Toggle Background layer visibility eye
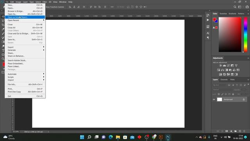This screenshot has height=141, width=250. [x=214, y=99]
